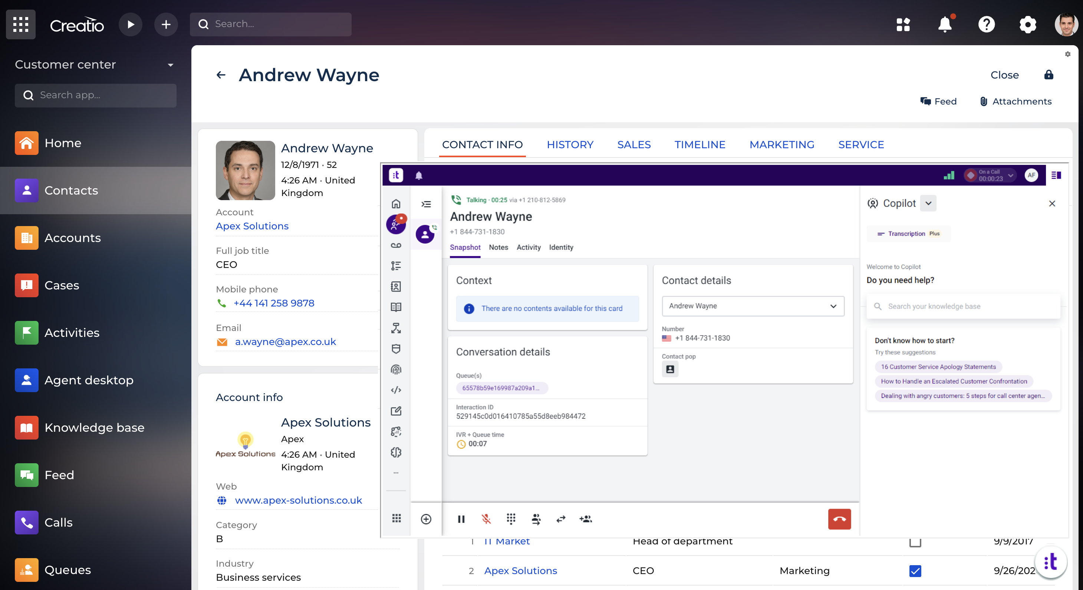Open the Talkdesk home icon
This screenshot has height=590, width=1083.
[396, 204]
